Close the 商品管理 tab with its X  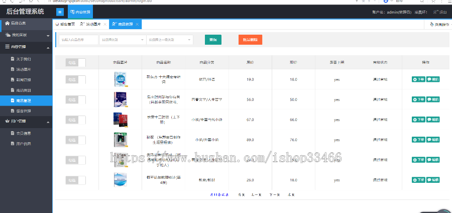click(137, 24)
